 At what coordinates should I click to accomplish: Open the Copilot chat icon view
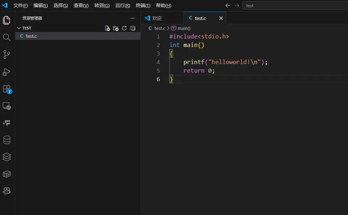(7, 191)
